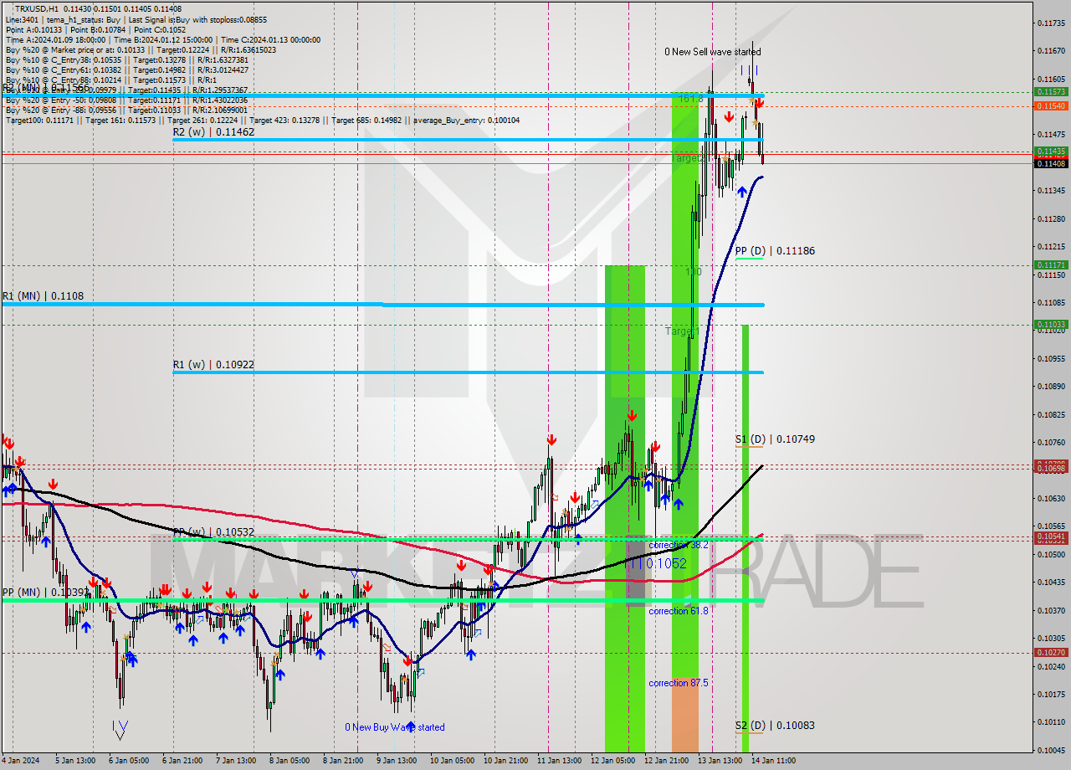
Task: Click the 'Target100: 0.11171' summary line
Action: (262, 121)
